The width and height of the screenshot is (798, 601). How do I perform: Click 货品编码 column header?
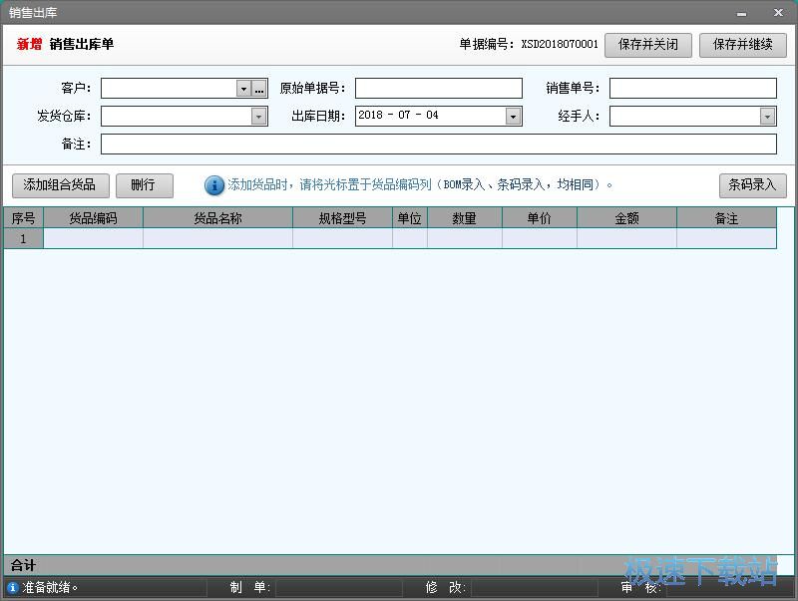93,218
